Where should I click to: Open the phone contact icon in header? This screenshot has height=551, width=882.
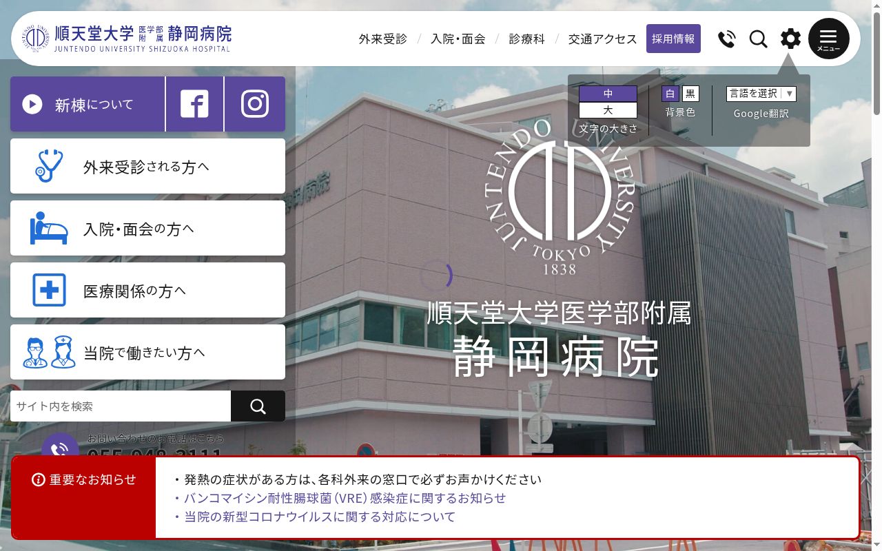coord(726,39)
